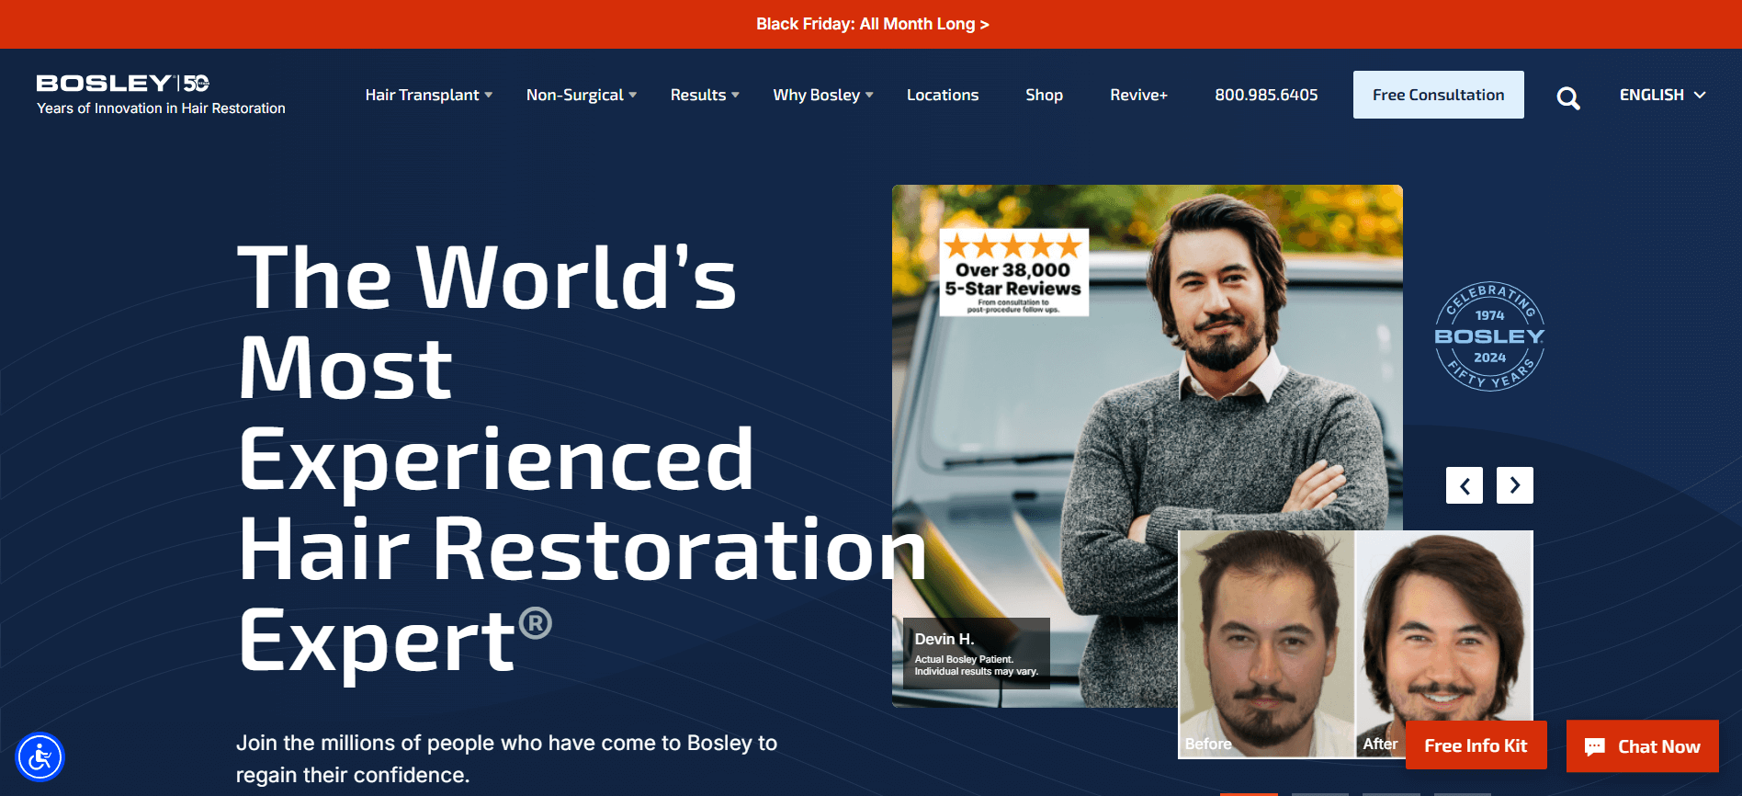This screenshot has width=1742, height=796.
Task: Open the ENGLISH language selector
Action: [x=1661, y=95]
